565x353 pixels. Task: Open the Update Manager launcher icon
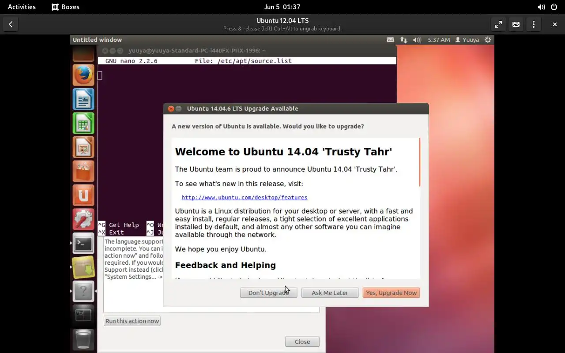(x=83, y=267)
